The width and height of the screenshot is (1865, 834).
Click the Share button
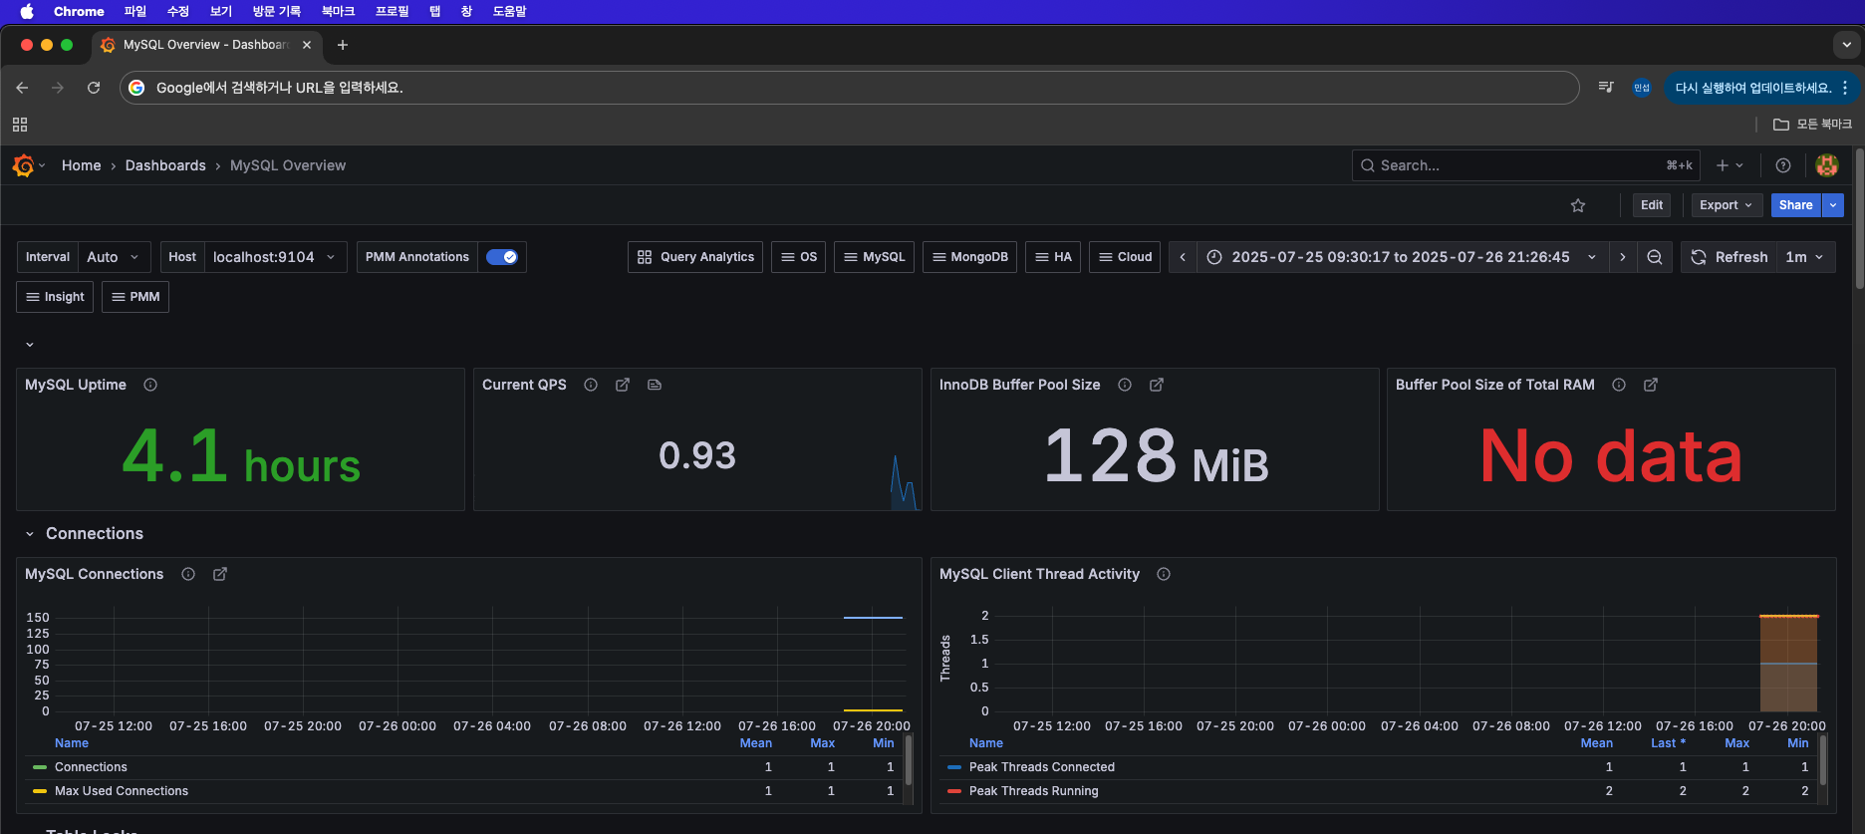[x=1796, y=205]
